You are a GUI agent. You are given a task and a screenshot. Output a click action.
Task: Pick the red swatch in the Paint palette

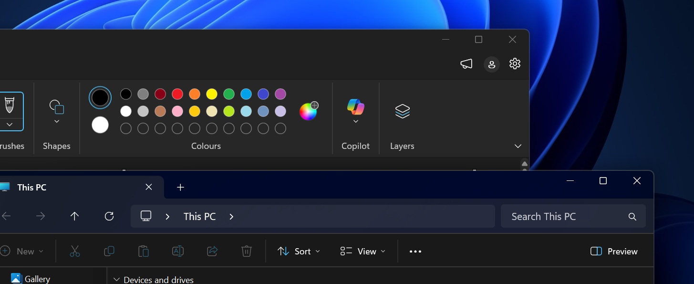coord(177,94)
